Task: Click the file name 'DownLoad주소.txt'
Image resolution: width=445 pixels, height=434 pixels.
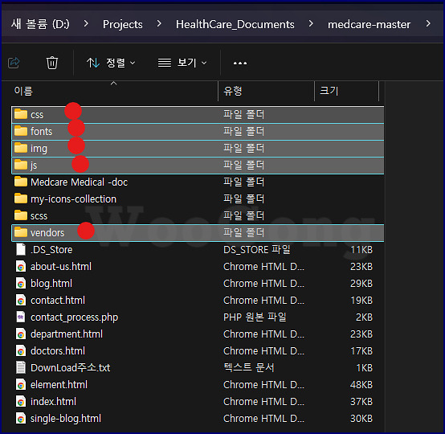Action: 71,368
